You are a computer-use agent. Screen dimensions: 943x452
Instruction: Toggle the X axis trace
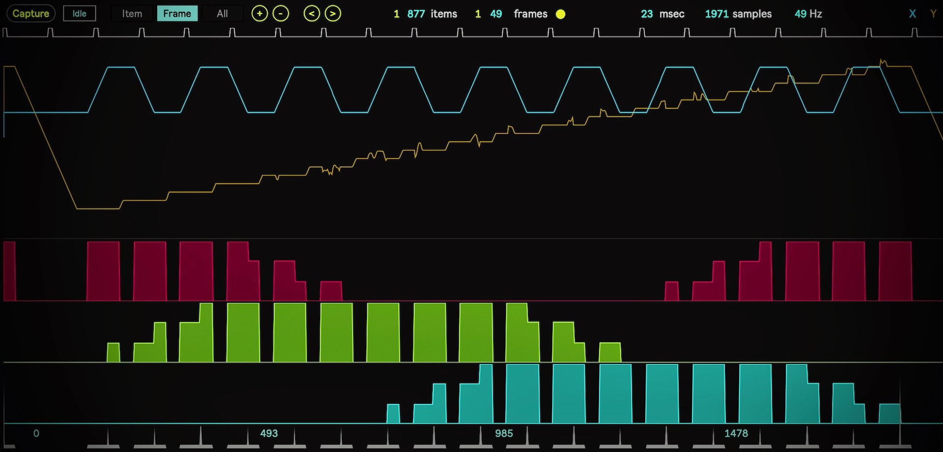pos(913,14)
